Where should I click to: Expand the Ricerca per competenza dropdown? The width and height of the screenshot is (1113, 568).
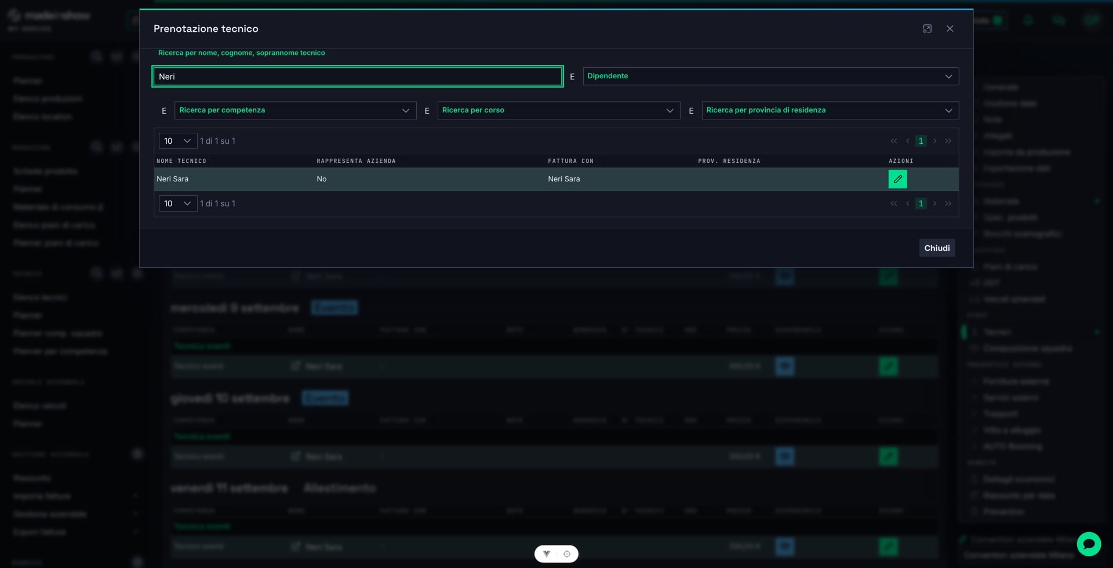pos(295,110)
